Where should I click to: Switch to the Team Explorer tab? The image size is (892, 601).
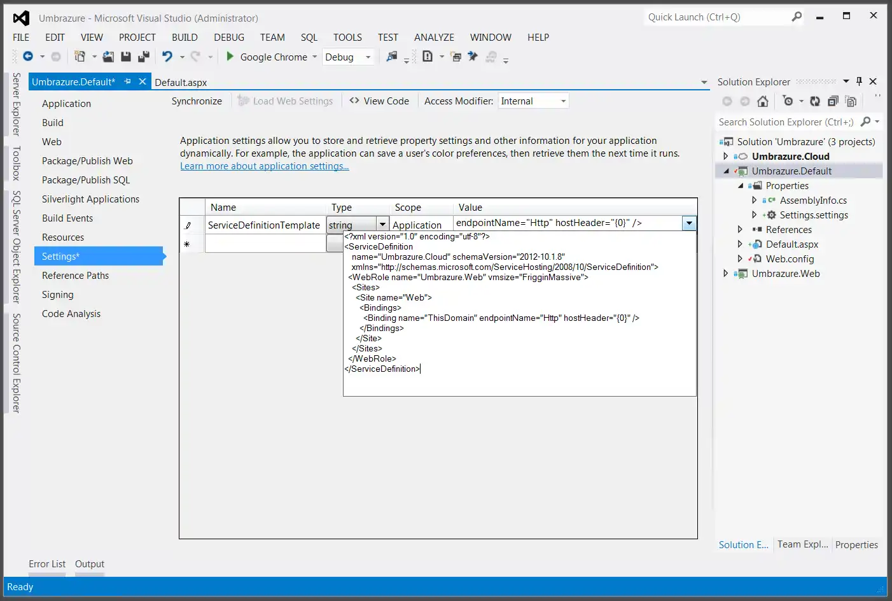point(802,544)
